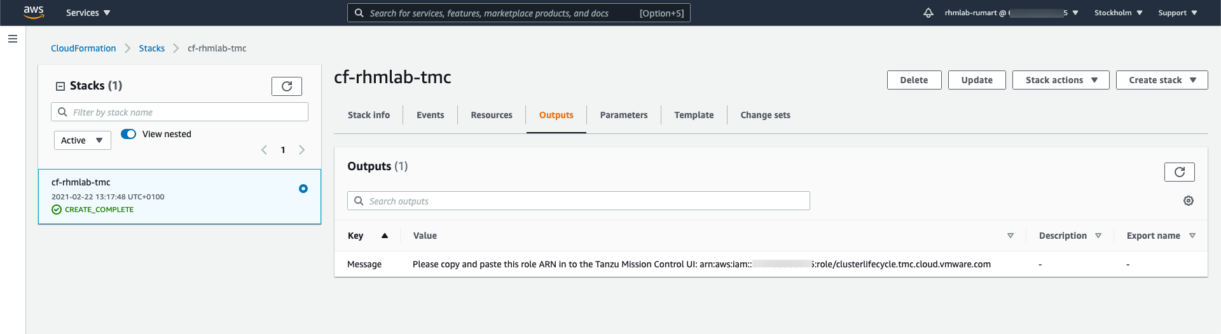Select the Outputs tab

pos(556,115)
